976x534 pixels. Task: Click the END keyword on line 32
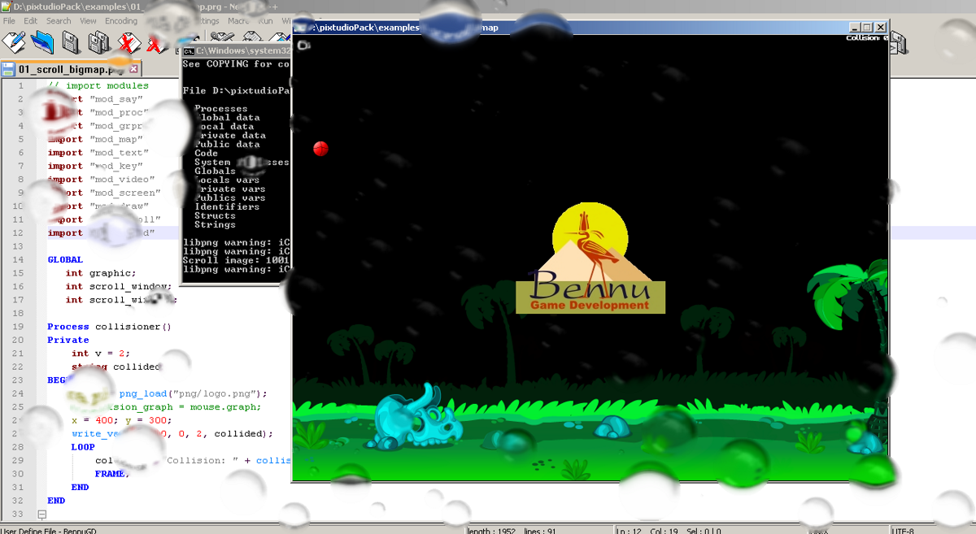click(56, 501)
